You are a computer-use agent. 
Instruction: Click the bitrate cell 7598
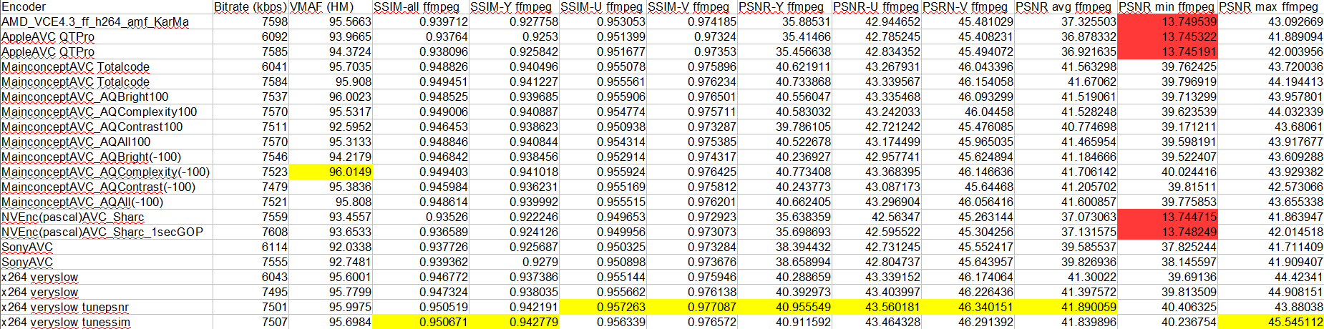click(x=250, y=22)
